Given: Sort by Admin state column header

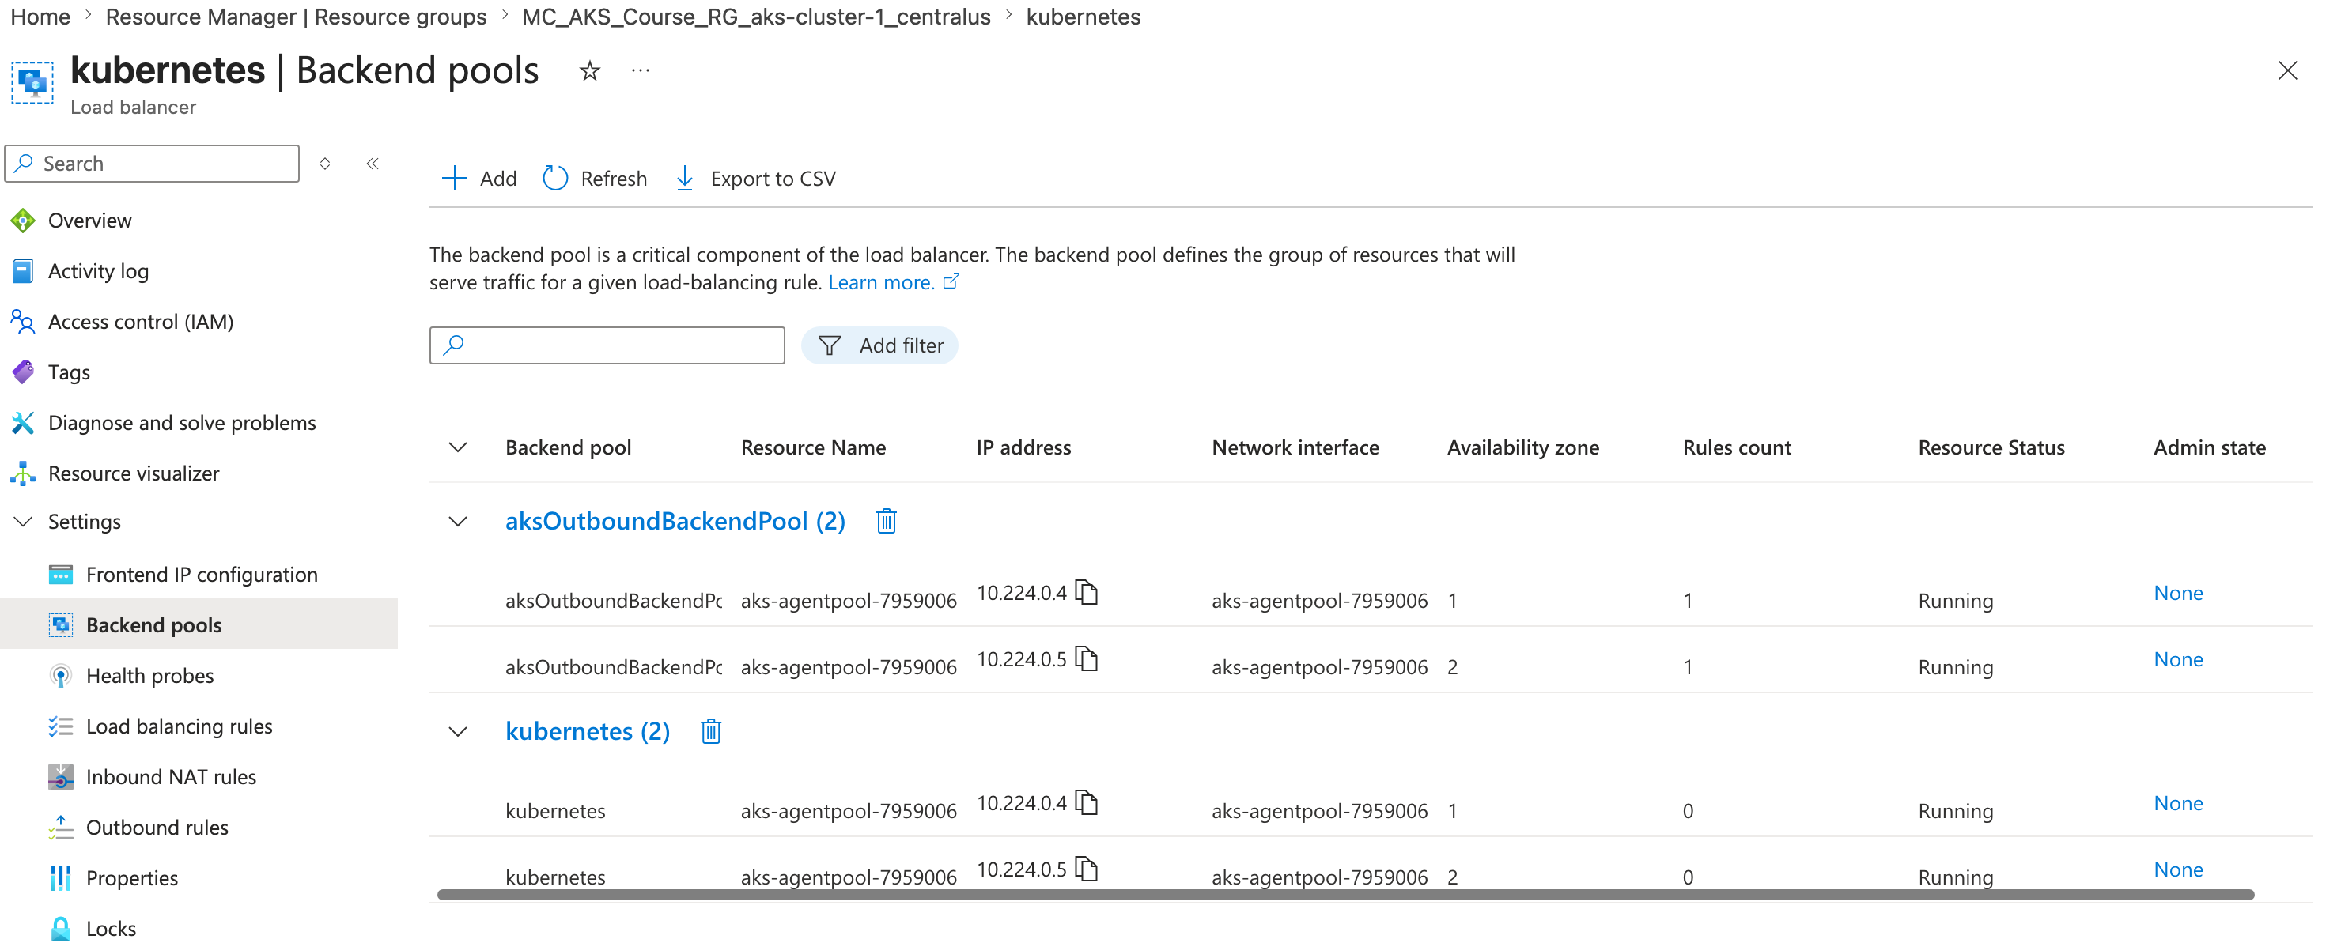Looking at the screenshot, I should 2209,447.
